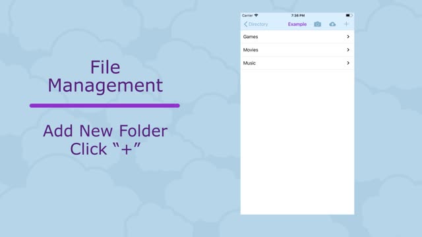Tap the Example title in the navigation bar
422x237 pixels.
click(x=297, y=24)
